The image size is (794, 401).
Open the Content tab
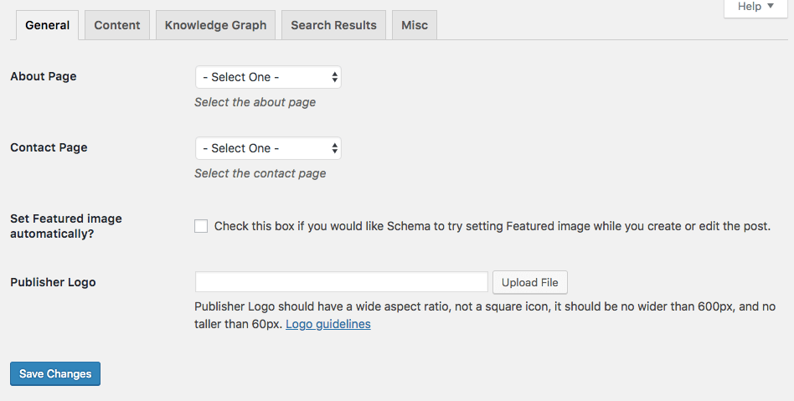click(117, 25)
